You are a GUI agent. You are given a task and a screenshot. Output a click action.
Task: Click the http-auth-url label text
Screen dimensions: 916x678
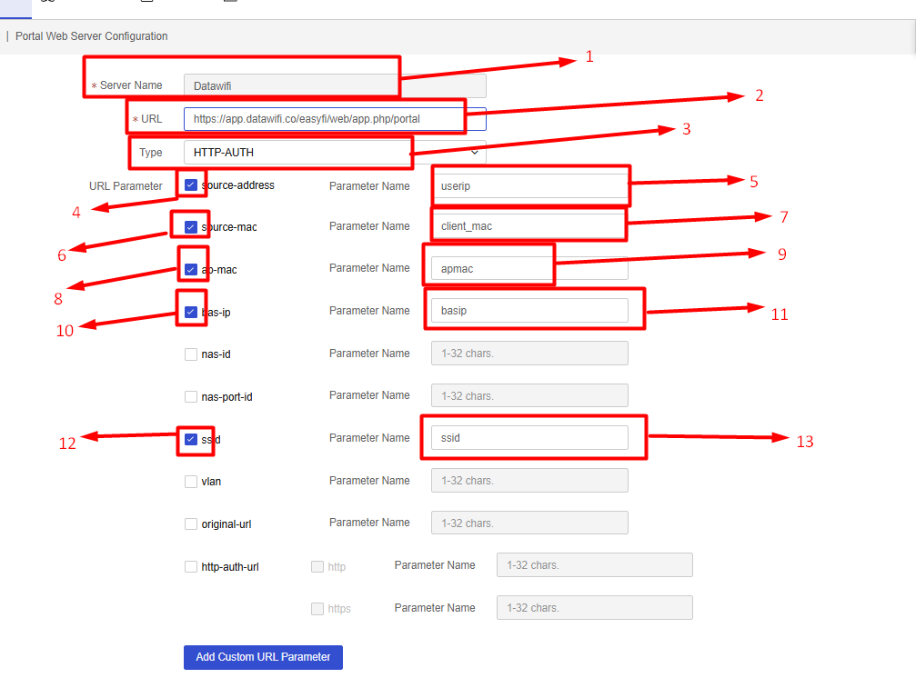pyautogui.click(x=230, y=566)
